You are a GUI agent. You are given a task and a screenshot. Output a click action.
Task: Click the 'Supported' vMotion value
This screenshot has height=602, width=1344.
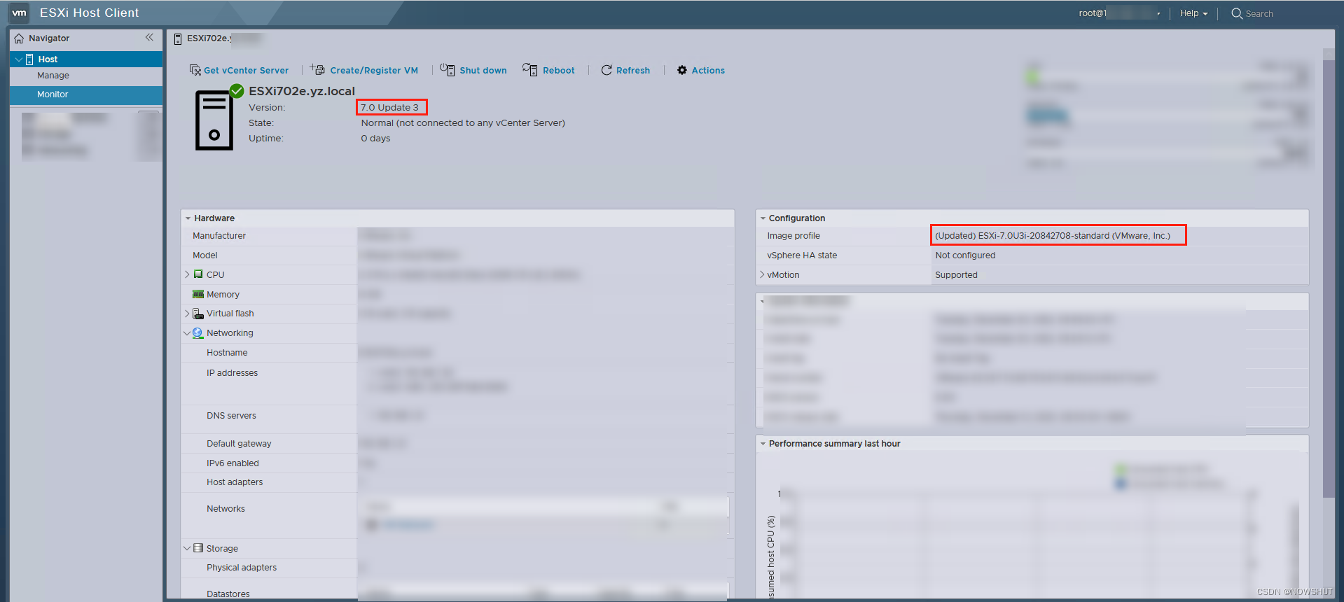956,275
